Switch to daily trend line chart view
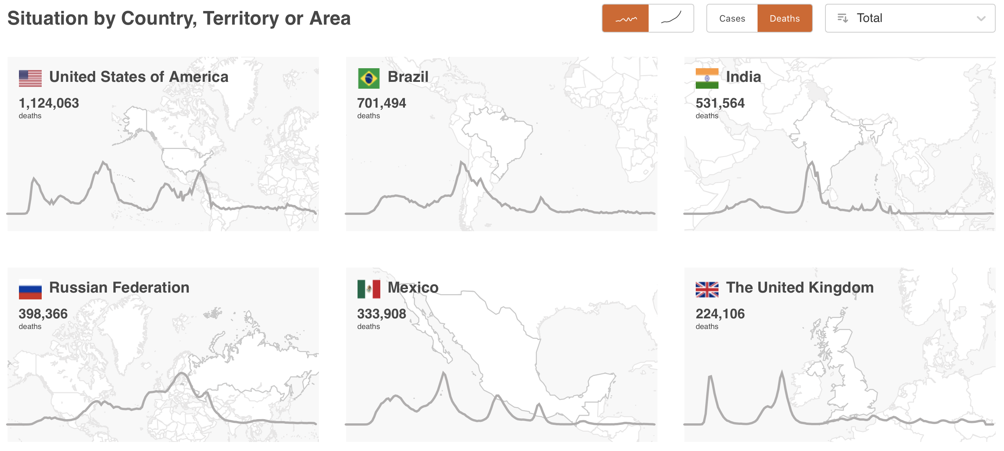1004x451 pixels. [x=625, y=18]
